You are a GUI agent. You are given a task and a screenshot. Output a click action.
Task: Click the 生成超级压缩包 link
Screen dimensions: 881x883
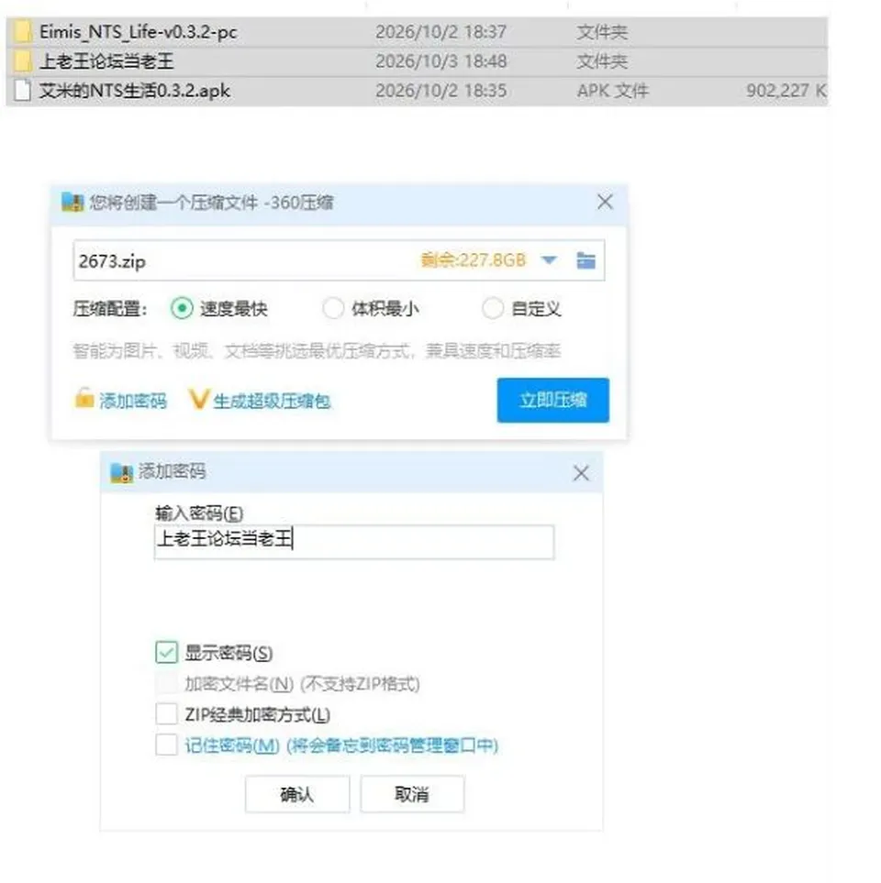pyautogui.click(x=272, y=401)
